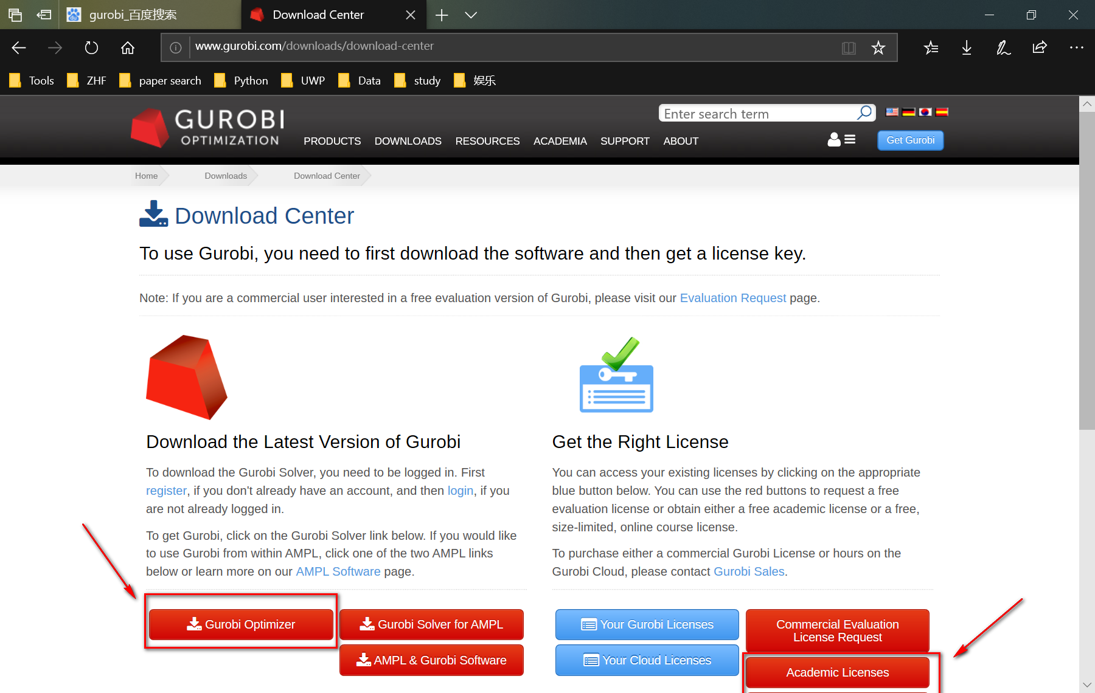This screenshot has height=693, width=1095.
Task: Open the Evaluation Request link
Action: 732,298
